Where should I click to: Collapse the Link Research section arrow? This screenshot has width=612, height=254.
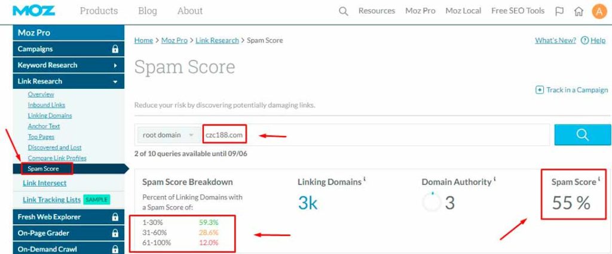115,82
